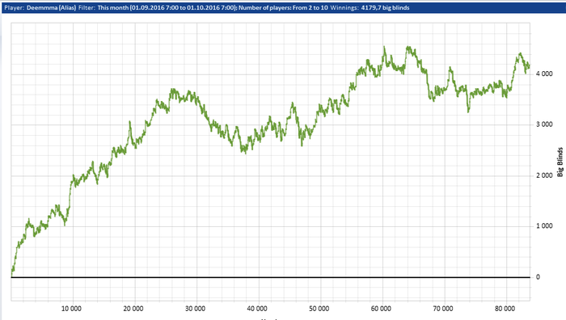The width and height of the screenshot is (566, 320).
Task: Click the Number of players filter text
Action: [x=283, y=7]
